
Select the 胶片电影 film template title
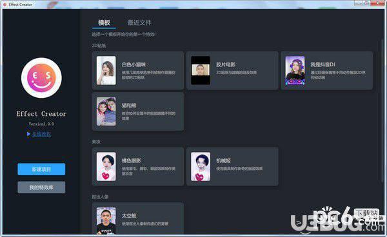(226, 64)
